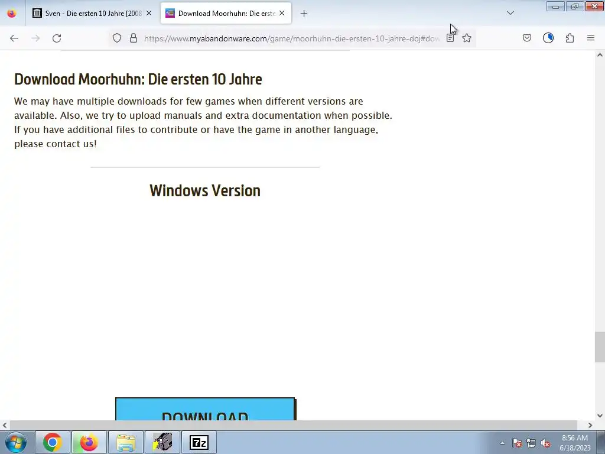Bookmark this page with the star icon
Image resolution: width=605 pixels, height=454 pixels.
tap(467, 38)
